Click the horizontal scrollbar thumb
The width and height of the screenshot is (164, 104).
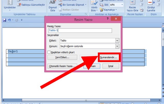86,100
